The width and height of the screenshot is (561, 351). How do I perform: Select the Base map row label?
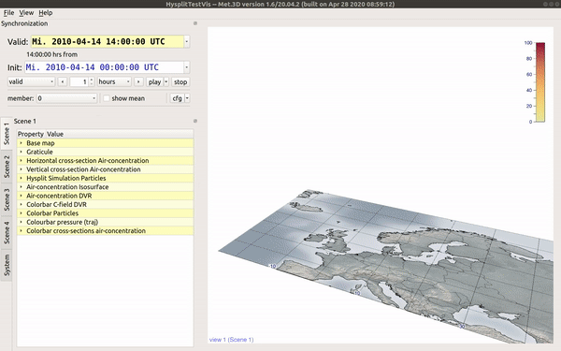(x=40, y=143)
